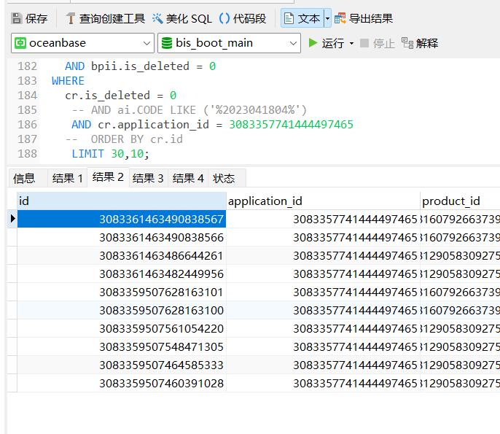The image size is (500, 434).
Task: Select the 结果 2 tab
Action: 108,177
